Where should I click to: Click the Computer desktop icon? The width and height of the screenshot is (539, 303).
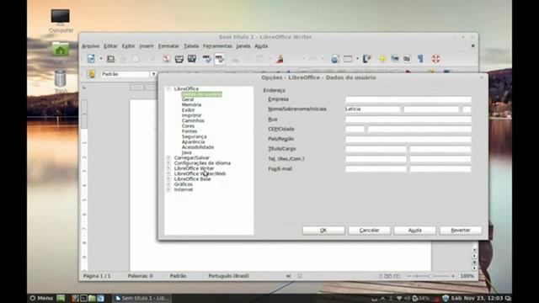coord(61,20)
